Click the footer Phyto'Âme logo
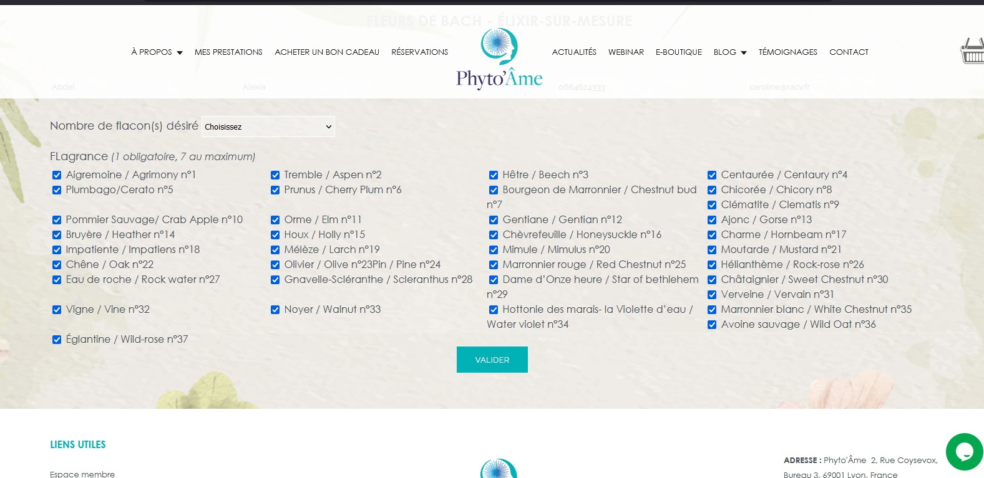 (499, 469)
